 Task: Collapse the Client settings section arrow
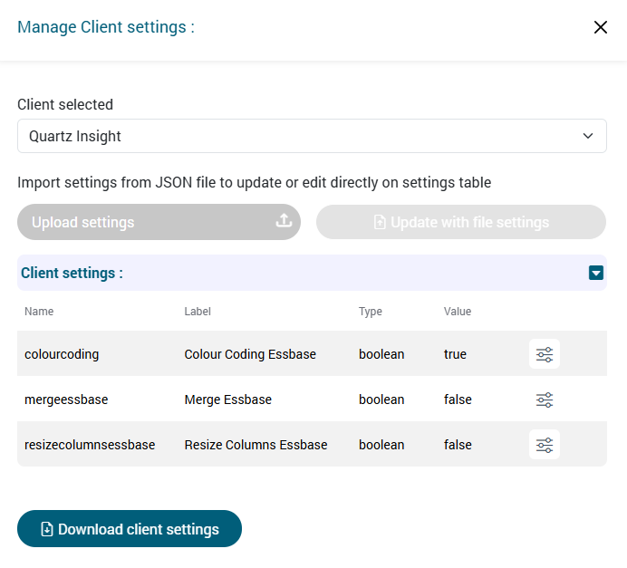595,273
